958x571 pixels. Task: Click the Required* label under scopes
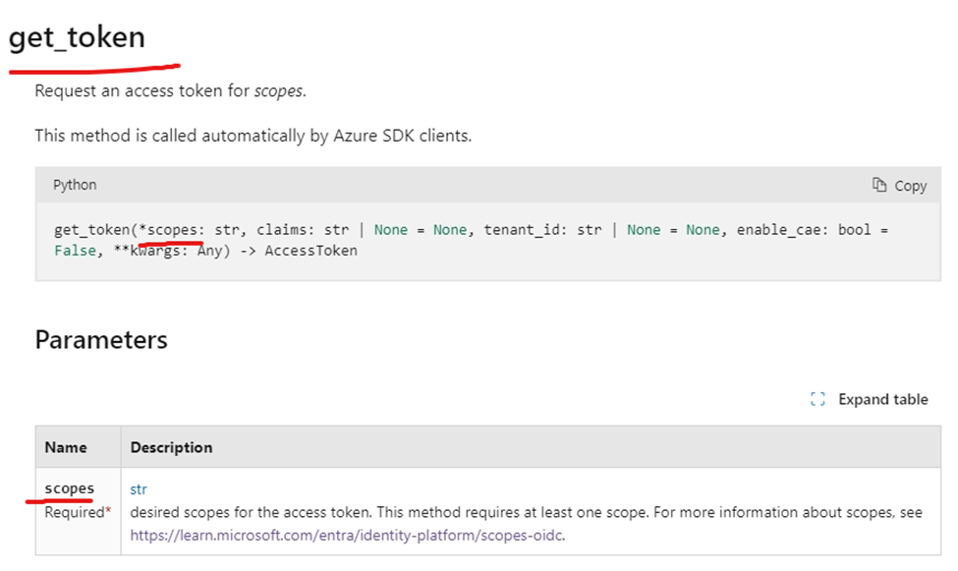(78, 512)
